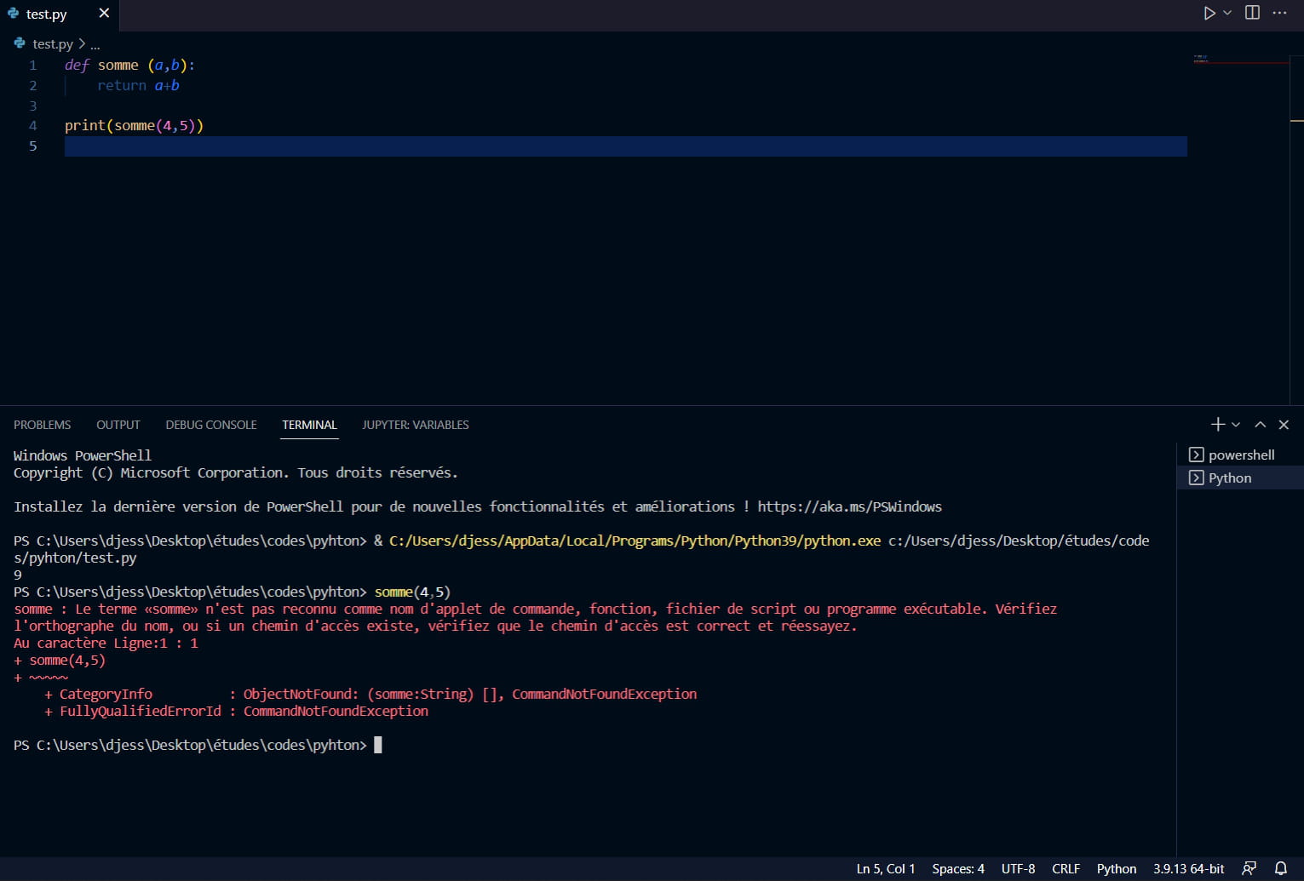
Task: Maximize the terminal panel with the chevron icon
Action: [x=1259, y=424]
